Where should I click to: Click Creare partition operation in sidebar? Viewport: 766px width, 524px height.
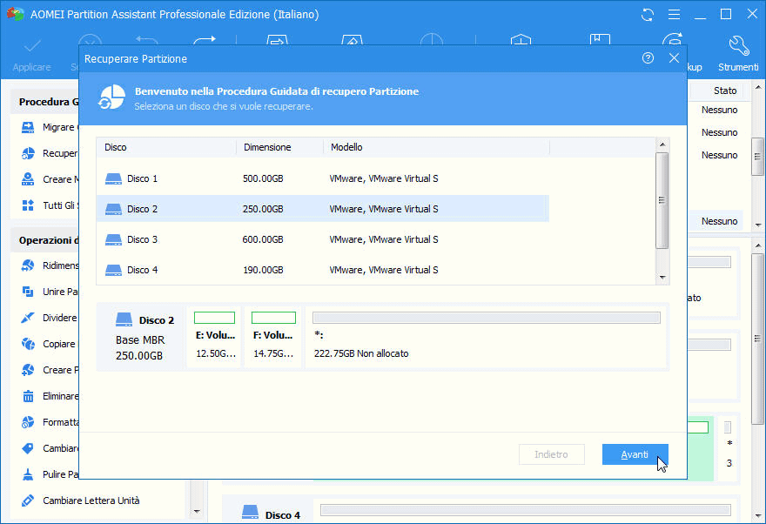[50, 370]
